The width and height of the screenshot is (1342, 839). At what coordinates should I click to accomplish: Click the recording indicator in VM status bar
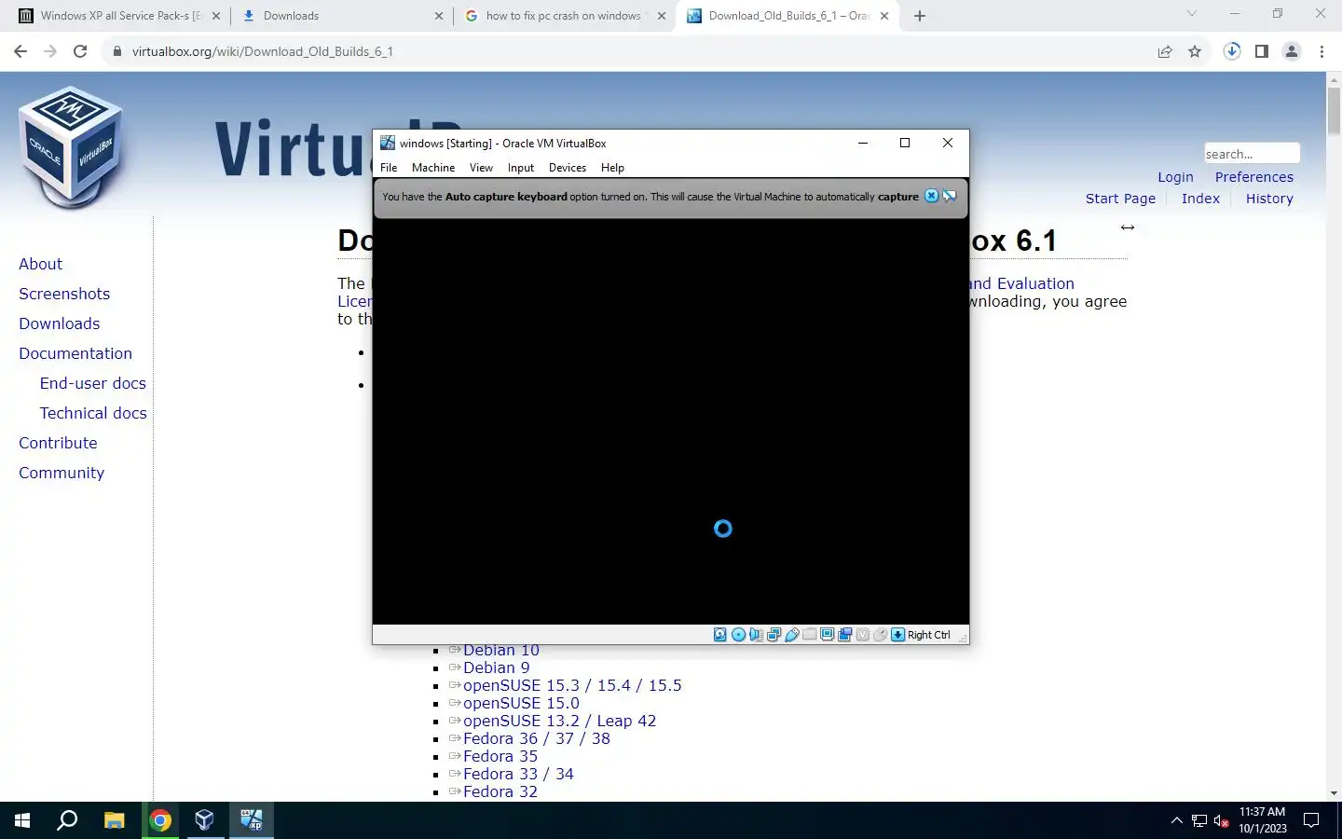(844, 635)
